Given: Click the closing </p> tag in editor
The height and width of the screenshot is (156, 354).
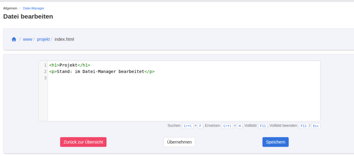Looking at the screenshot, I should pyautogui.click(x=149, y=72).
